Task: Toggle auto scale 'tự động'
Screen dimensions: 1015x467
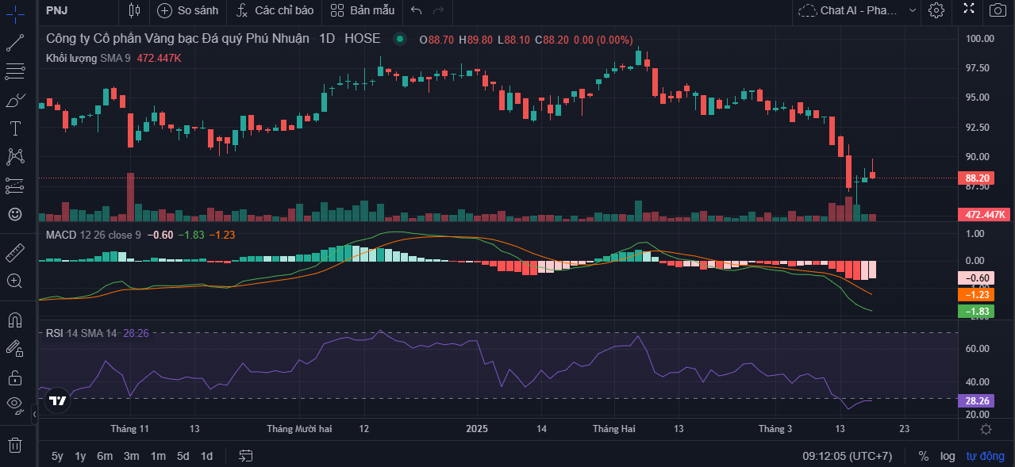Action: [x=985, y=456]
